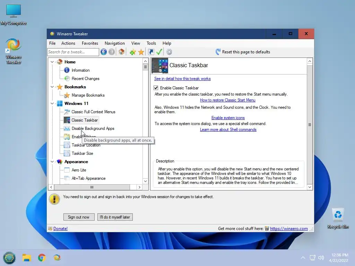Add bookmark with green plus star icon
Viewport: 355px width, 266px height.
pos(133,52)
